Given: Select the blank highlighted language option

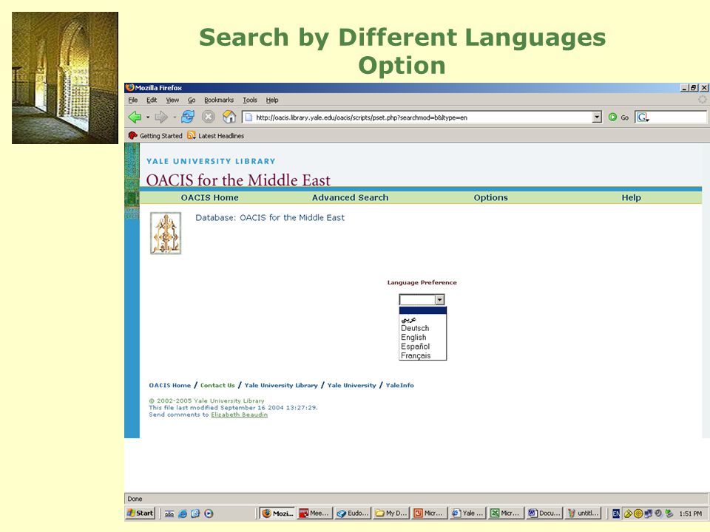Looking at the screenshot, I should click(422, 310).
